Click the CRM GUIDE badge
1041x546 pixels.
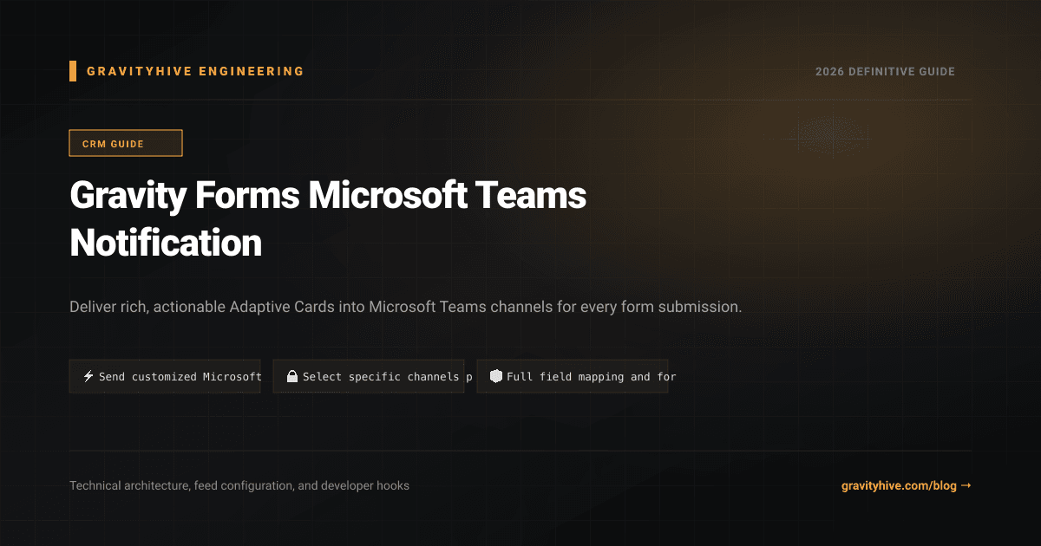(x=126, y=143)
